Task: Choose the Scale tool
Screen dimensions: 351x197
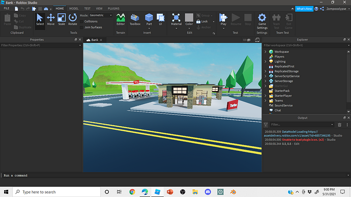Action: pyautogui.click(x=62, y=20)
